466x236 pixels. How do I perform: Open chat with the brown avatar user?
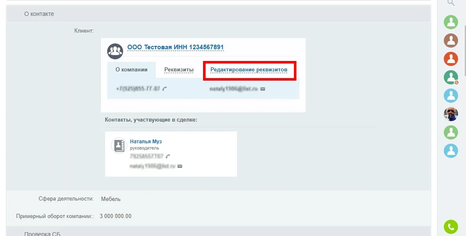451,41
